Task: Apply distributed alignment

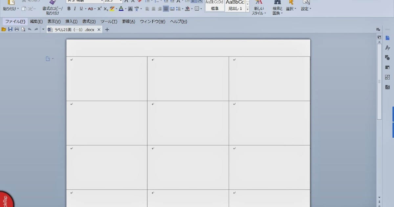Action: [172, 9]
